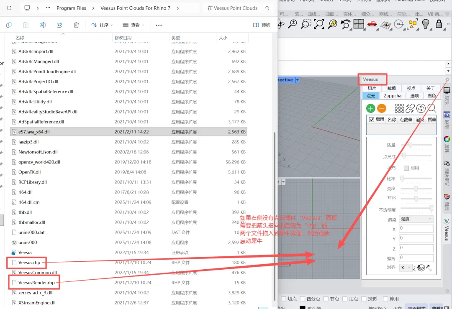Screen dimensions: 452x309
Task: Click the Explorer refresh icon
Action: pyautogui.click(x=9, y=8)
